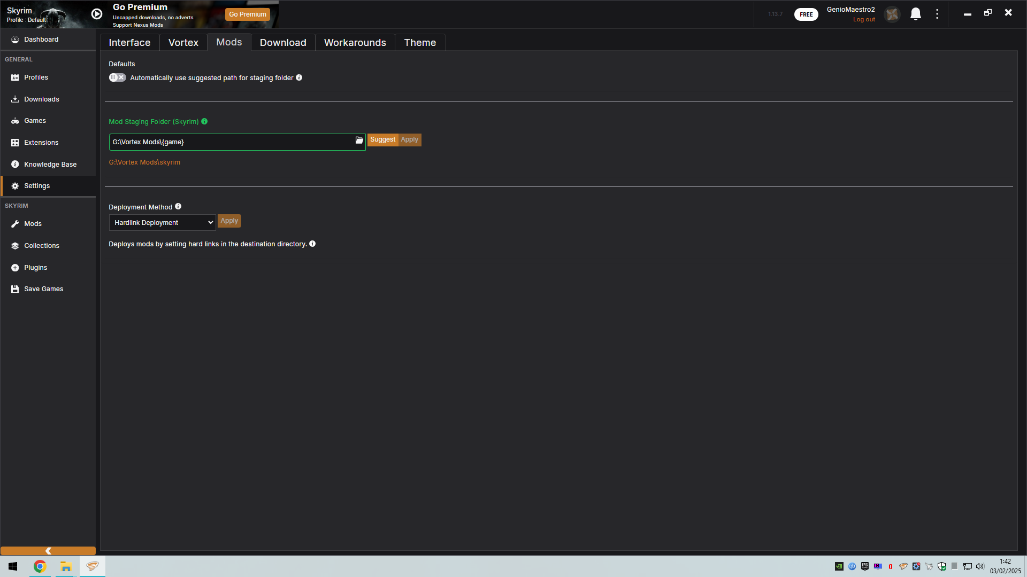1027x577 pixels.
Task: Browse for staging folder with folder icon
Action: [x=359, y=141]
